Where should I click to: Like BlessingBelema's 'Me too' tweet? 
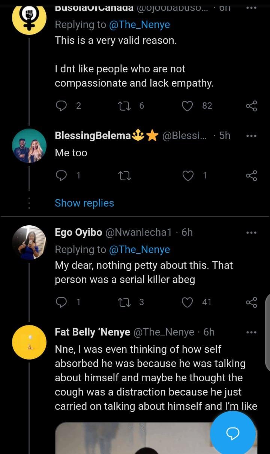187,175
